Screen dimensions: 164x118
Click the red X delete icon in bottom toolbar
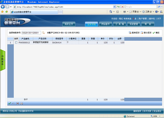(17, 103)
